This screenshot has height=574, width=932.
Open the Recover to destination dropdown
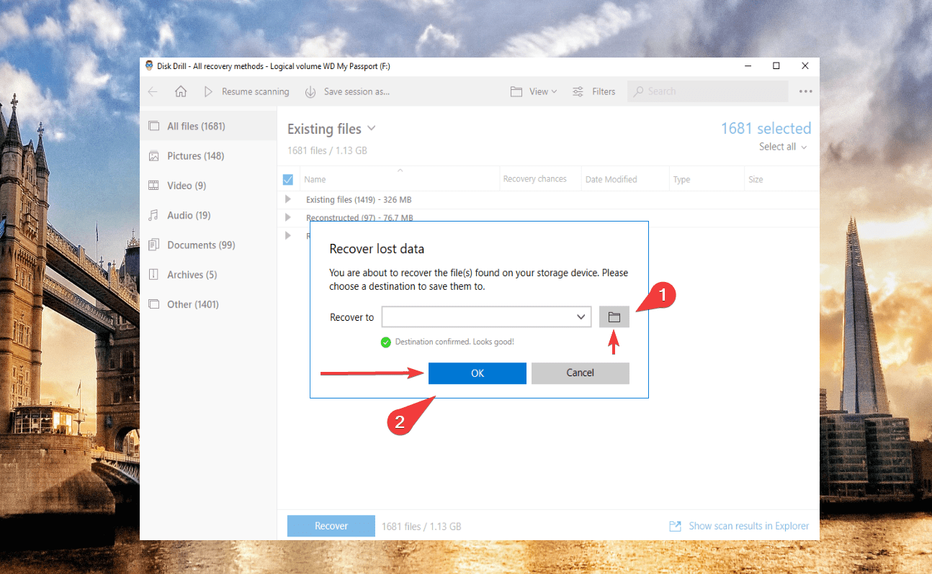tap(581, 316)
